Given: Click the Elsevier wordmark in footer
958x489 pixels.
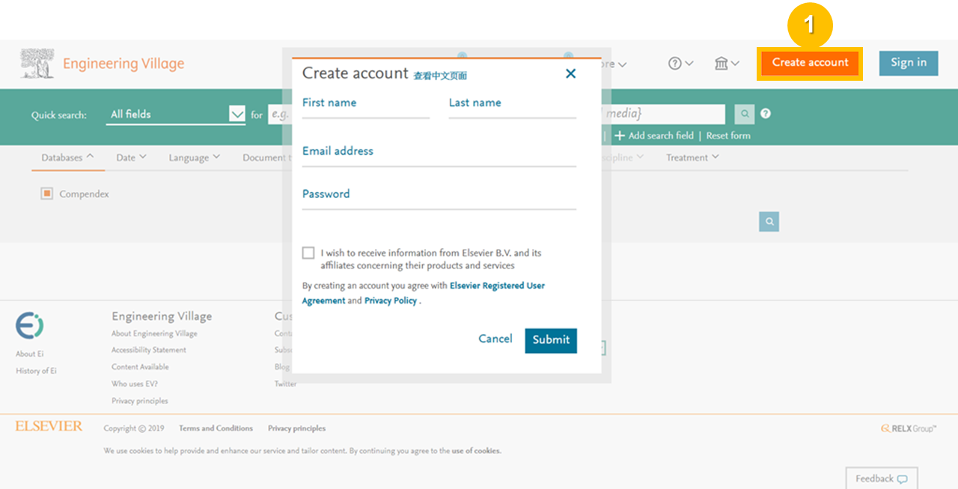Looking at the screenshot, I should (x=49, y=426).
